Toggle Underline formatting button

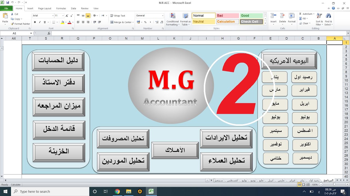click(x=44, y=22)
